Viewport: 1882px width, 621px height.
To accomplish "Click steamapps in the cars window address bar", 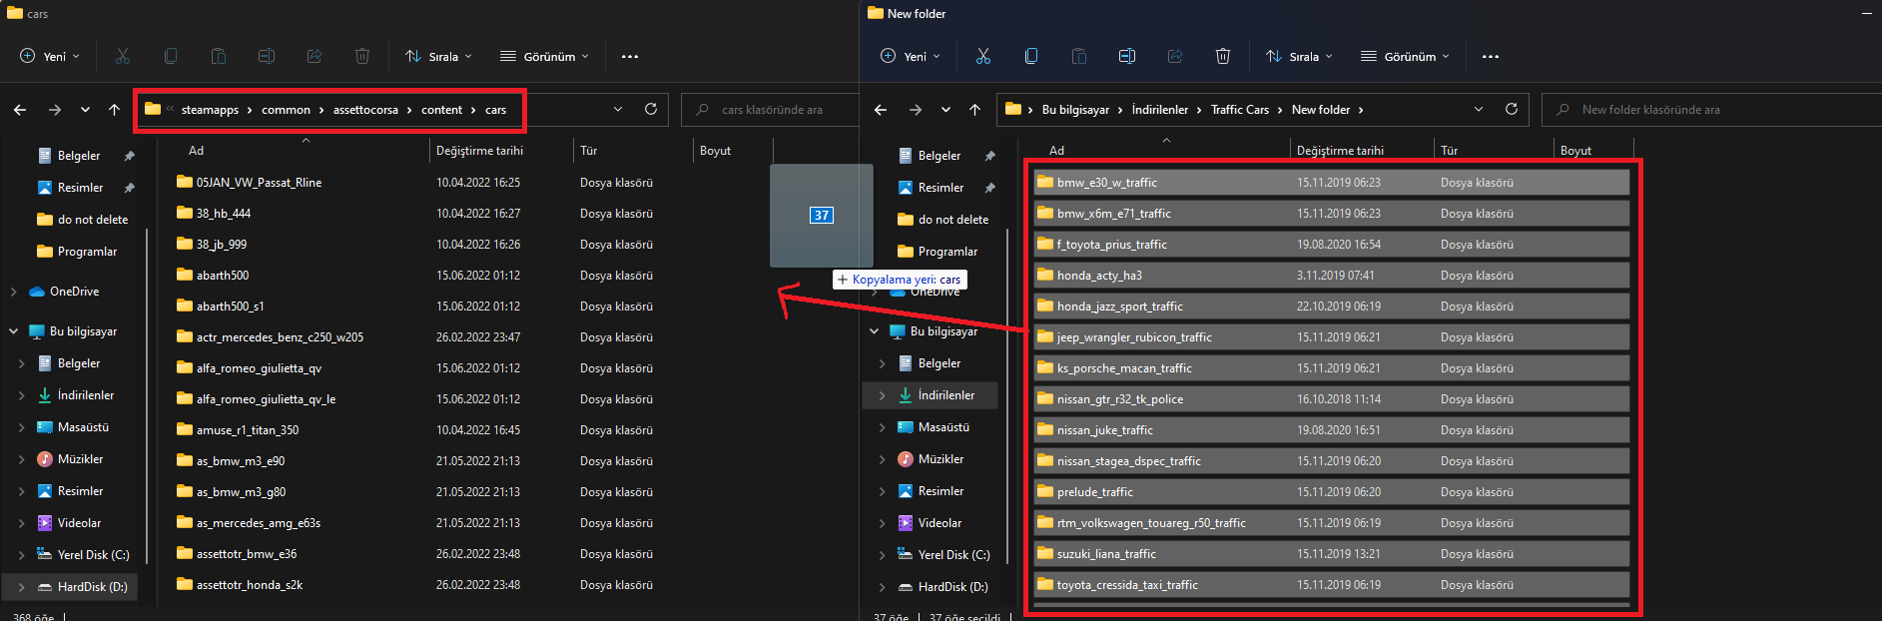I will [210, 110].
